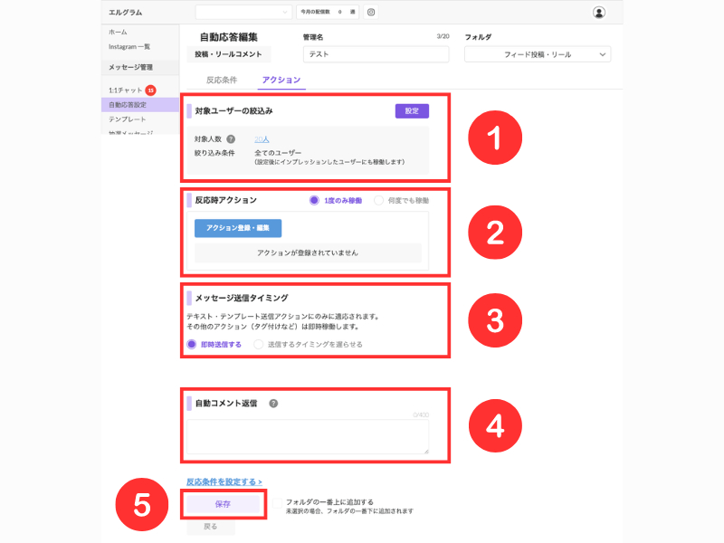Click the 保存 button
The image size is (724, 543).
(223, 504)
